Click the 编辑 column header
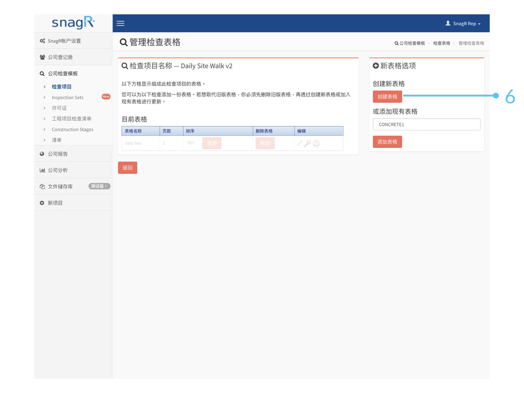 click(319, 131)
